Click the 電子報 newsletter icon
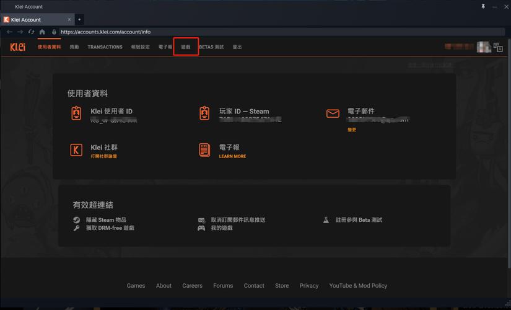511x310 pixels. point(204,150)
